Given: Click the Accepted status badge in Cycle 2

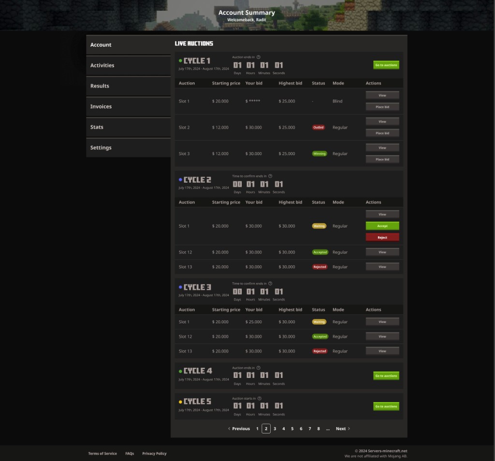Looking at the screenshot, I should [x=320, y=252].
